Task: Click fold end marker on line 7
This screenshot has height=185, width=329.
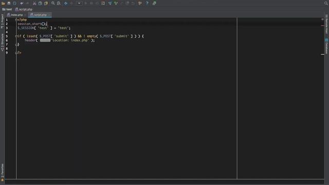Action: click(16, 45)
